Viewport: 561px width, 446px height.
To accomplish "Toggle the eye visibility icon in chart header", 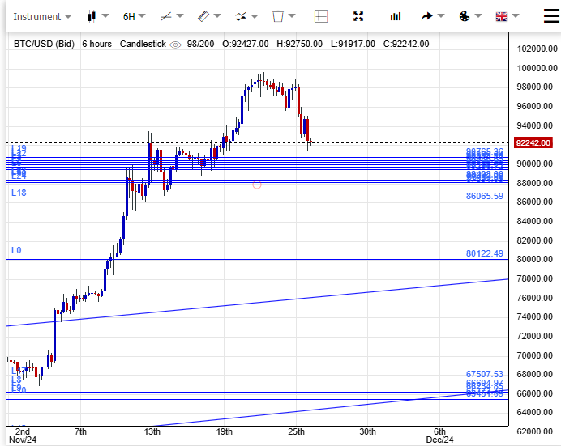I will point(175,45).
